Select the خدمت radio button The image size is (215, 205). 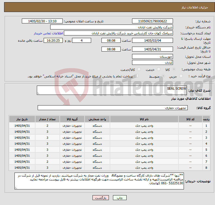[159, 69]
